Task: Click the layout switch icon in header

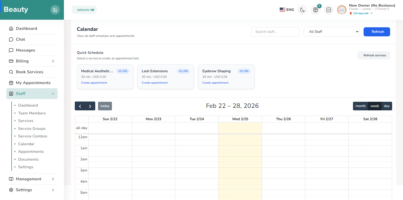Action: [329, 10]
